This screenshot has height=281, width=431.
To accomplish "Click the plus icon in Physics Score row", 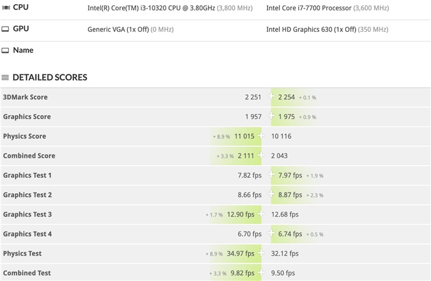I will 261,136.
